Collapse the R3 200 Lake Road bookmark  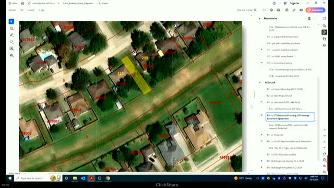point(262,102)
